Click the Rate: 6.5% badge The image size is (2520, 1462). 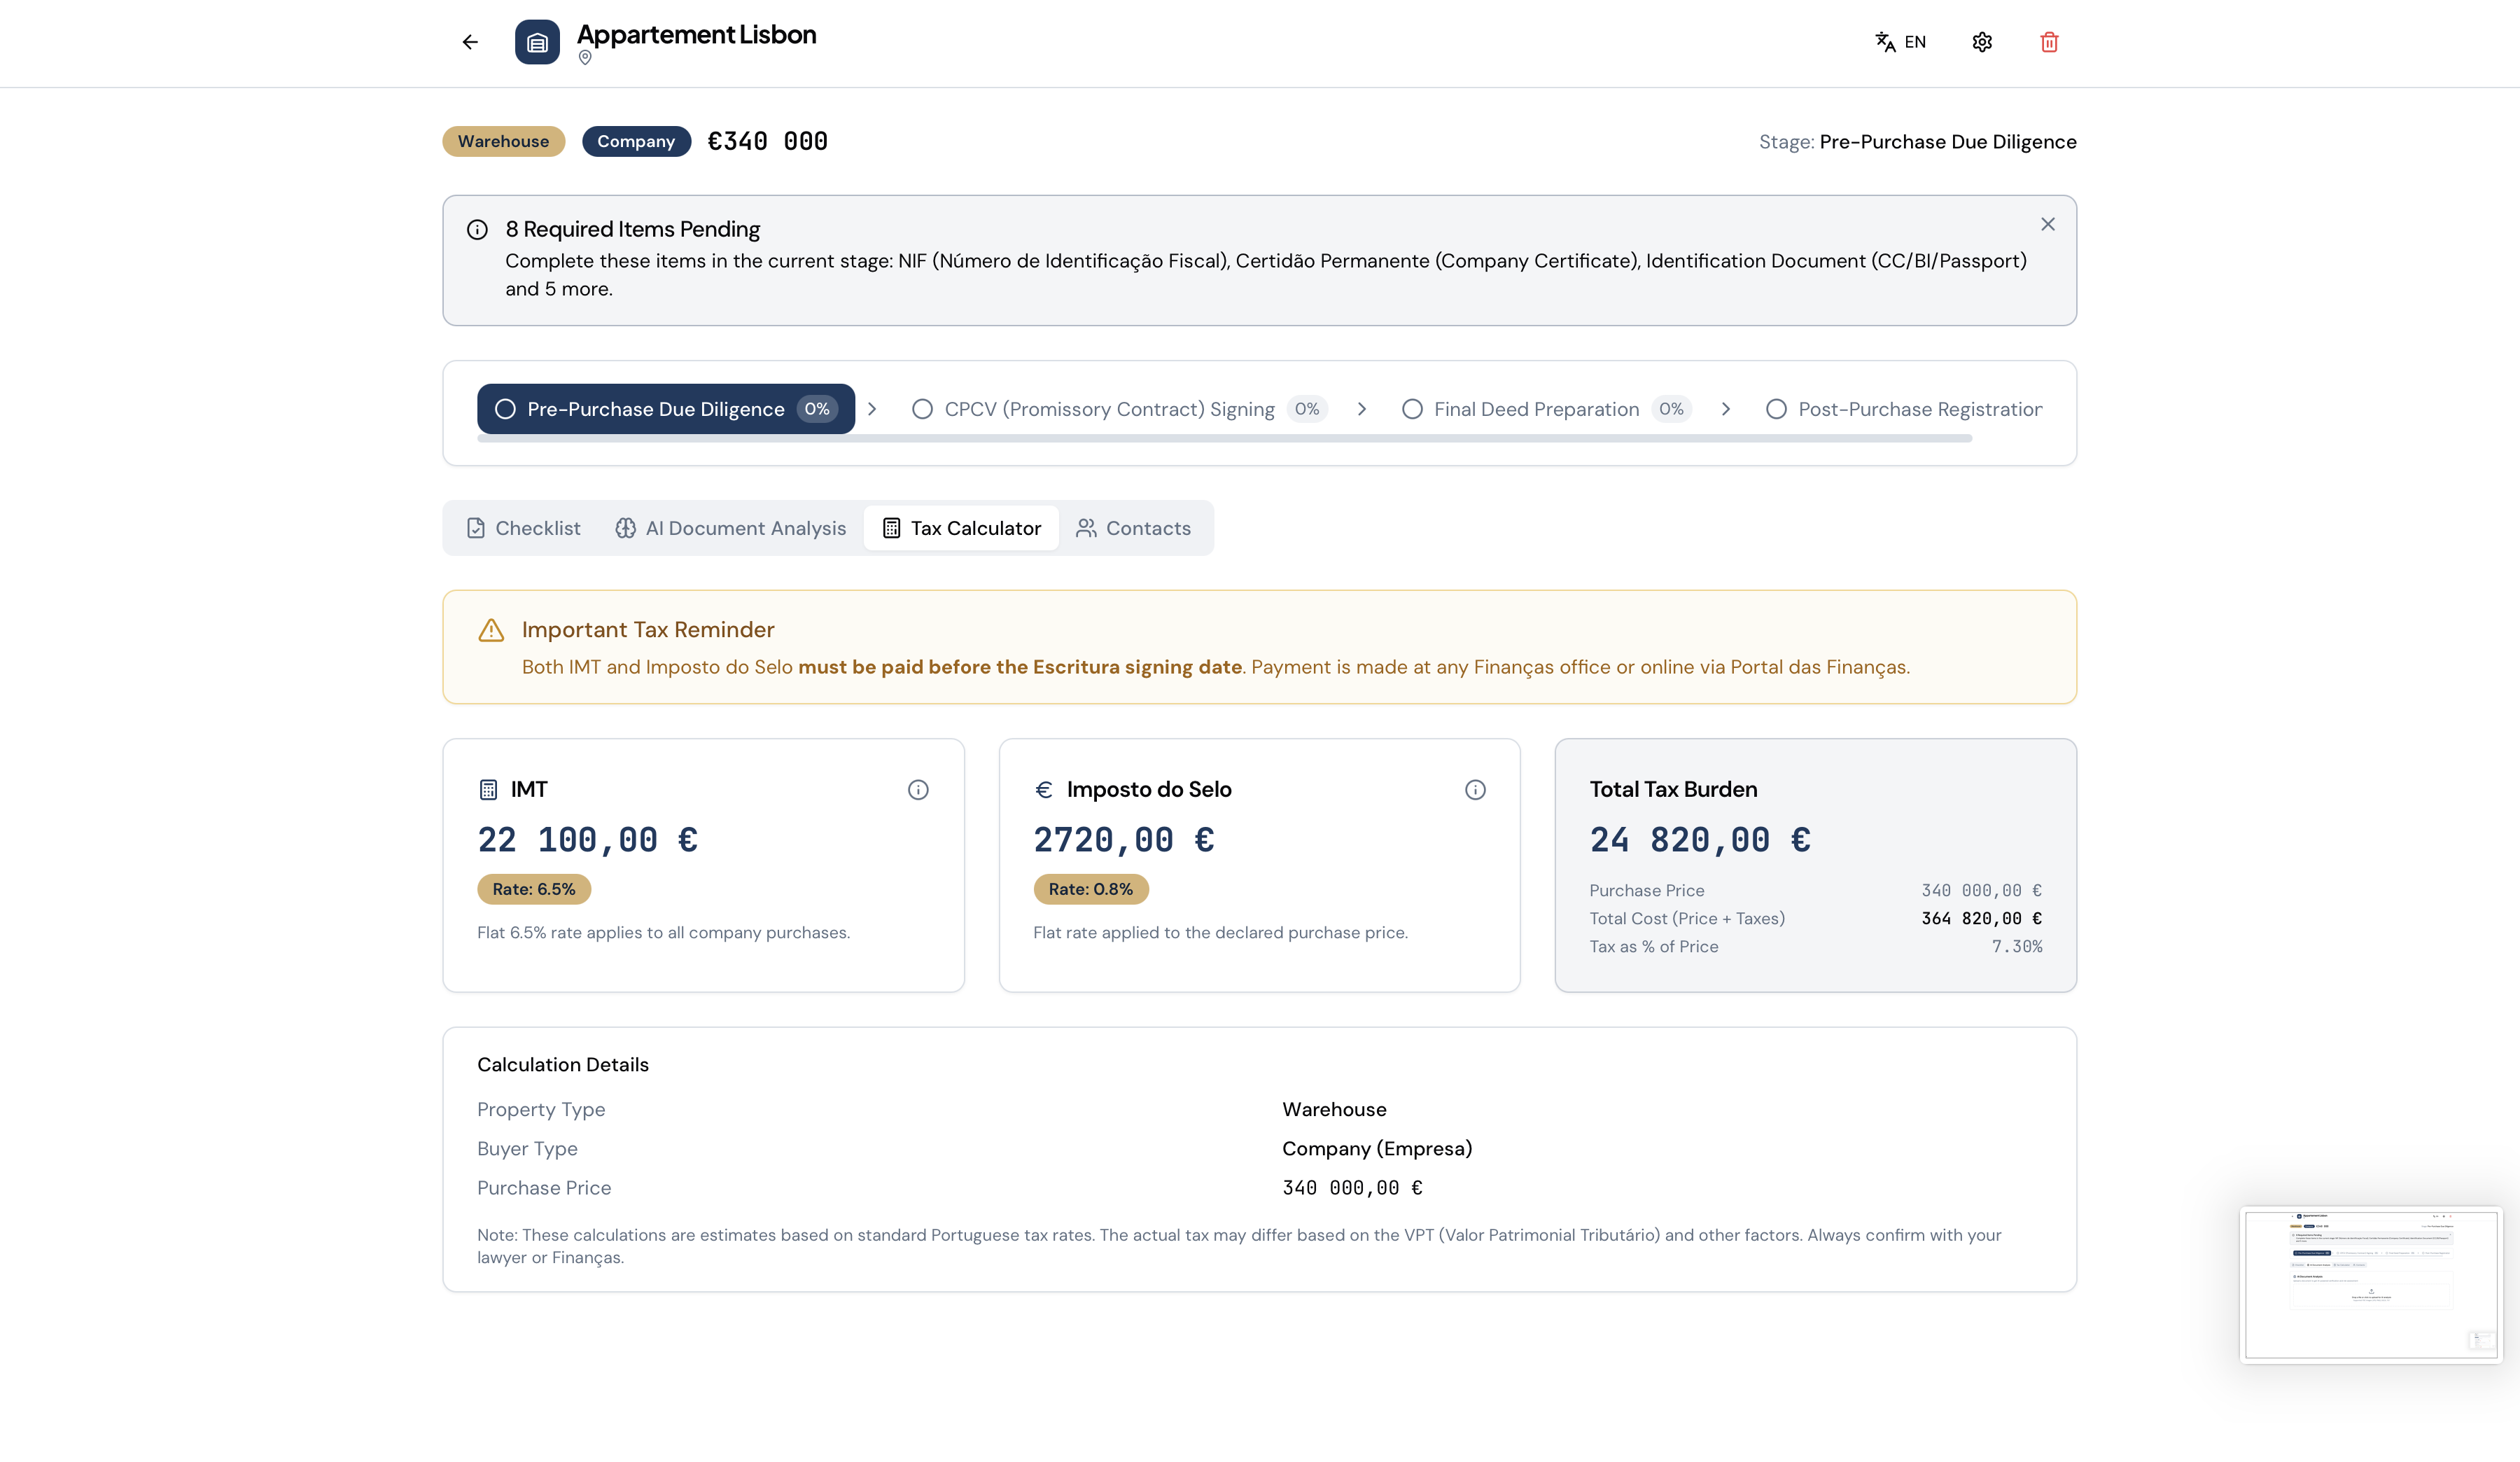pyautogui.click(x=534, y=889)
